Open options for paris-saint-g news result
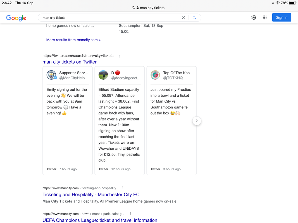The width and height of the screenshot is (298, 223). click(x=130, y=214)
